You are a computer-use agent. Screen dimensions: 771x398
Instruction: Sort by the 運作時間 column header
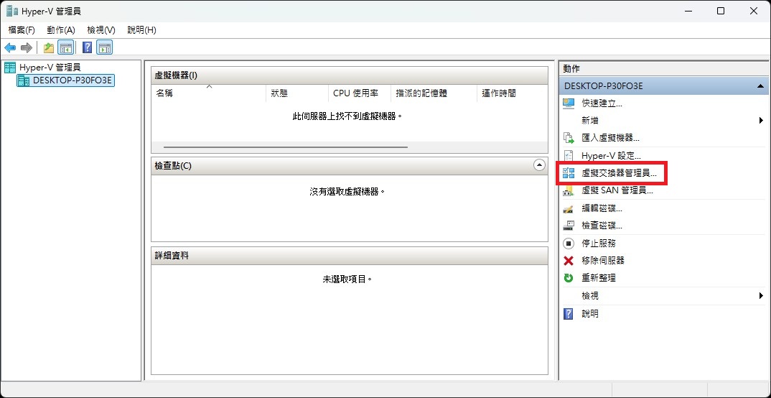pyautogui.click(x=512, y=93)
